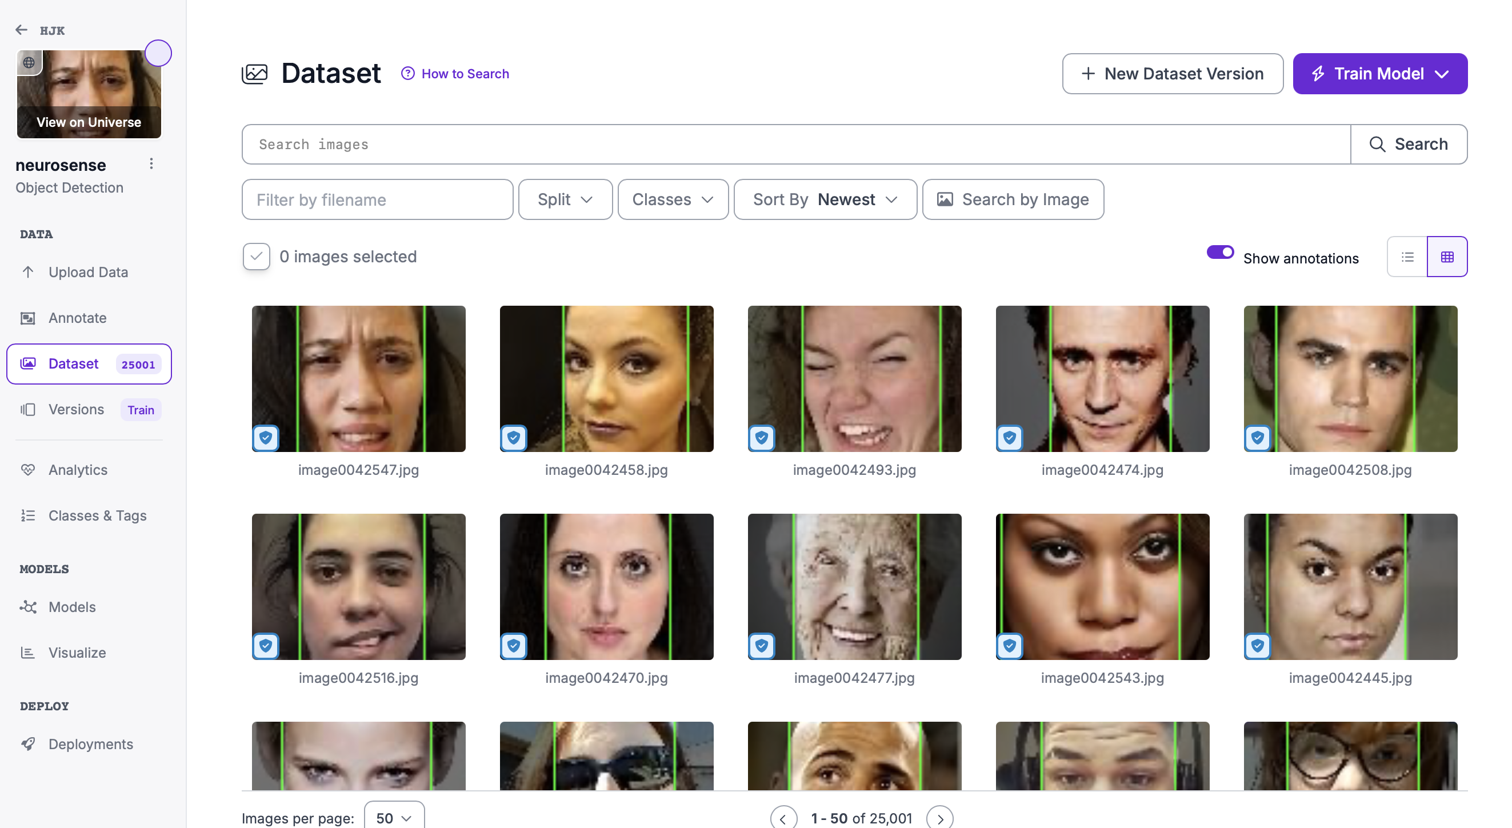Go to next page of images
This screenshot has width=1512, height=828.
click(x=940, y=818)
